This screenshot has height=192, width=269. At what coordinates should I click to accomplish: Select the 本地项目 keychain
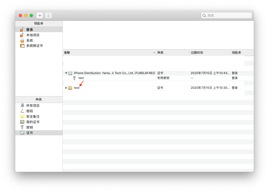coord(39,35)
